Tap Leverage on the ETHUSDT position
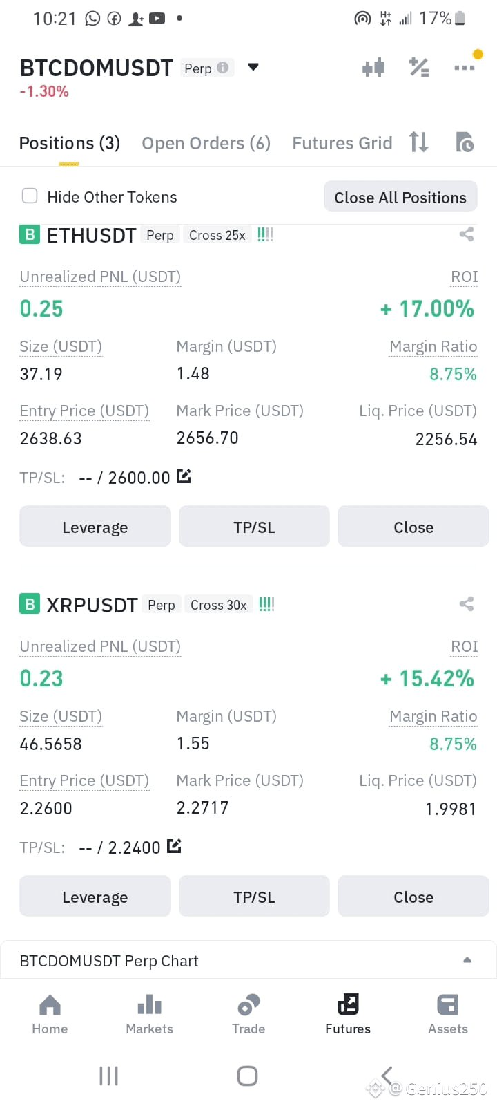The image size is (497, 1106). point(95,527)
